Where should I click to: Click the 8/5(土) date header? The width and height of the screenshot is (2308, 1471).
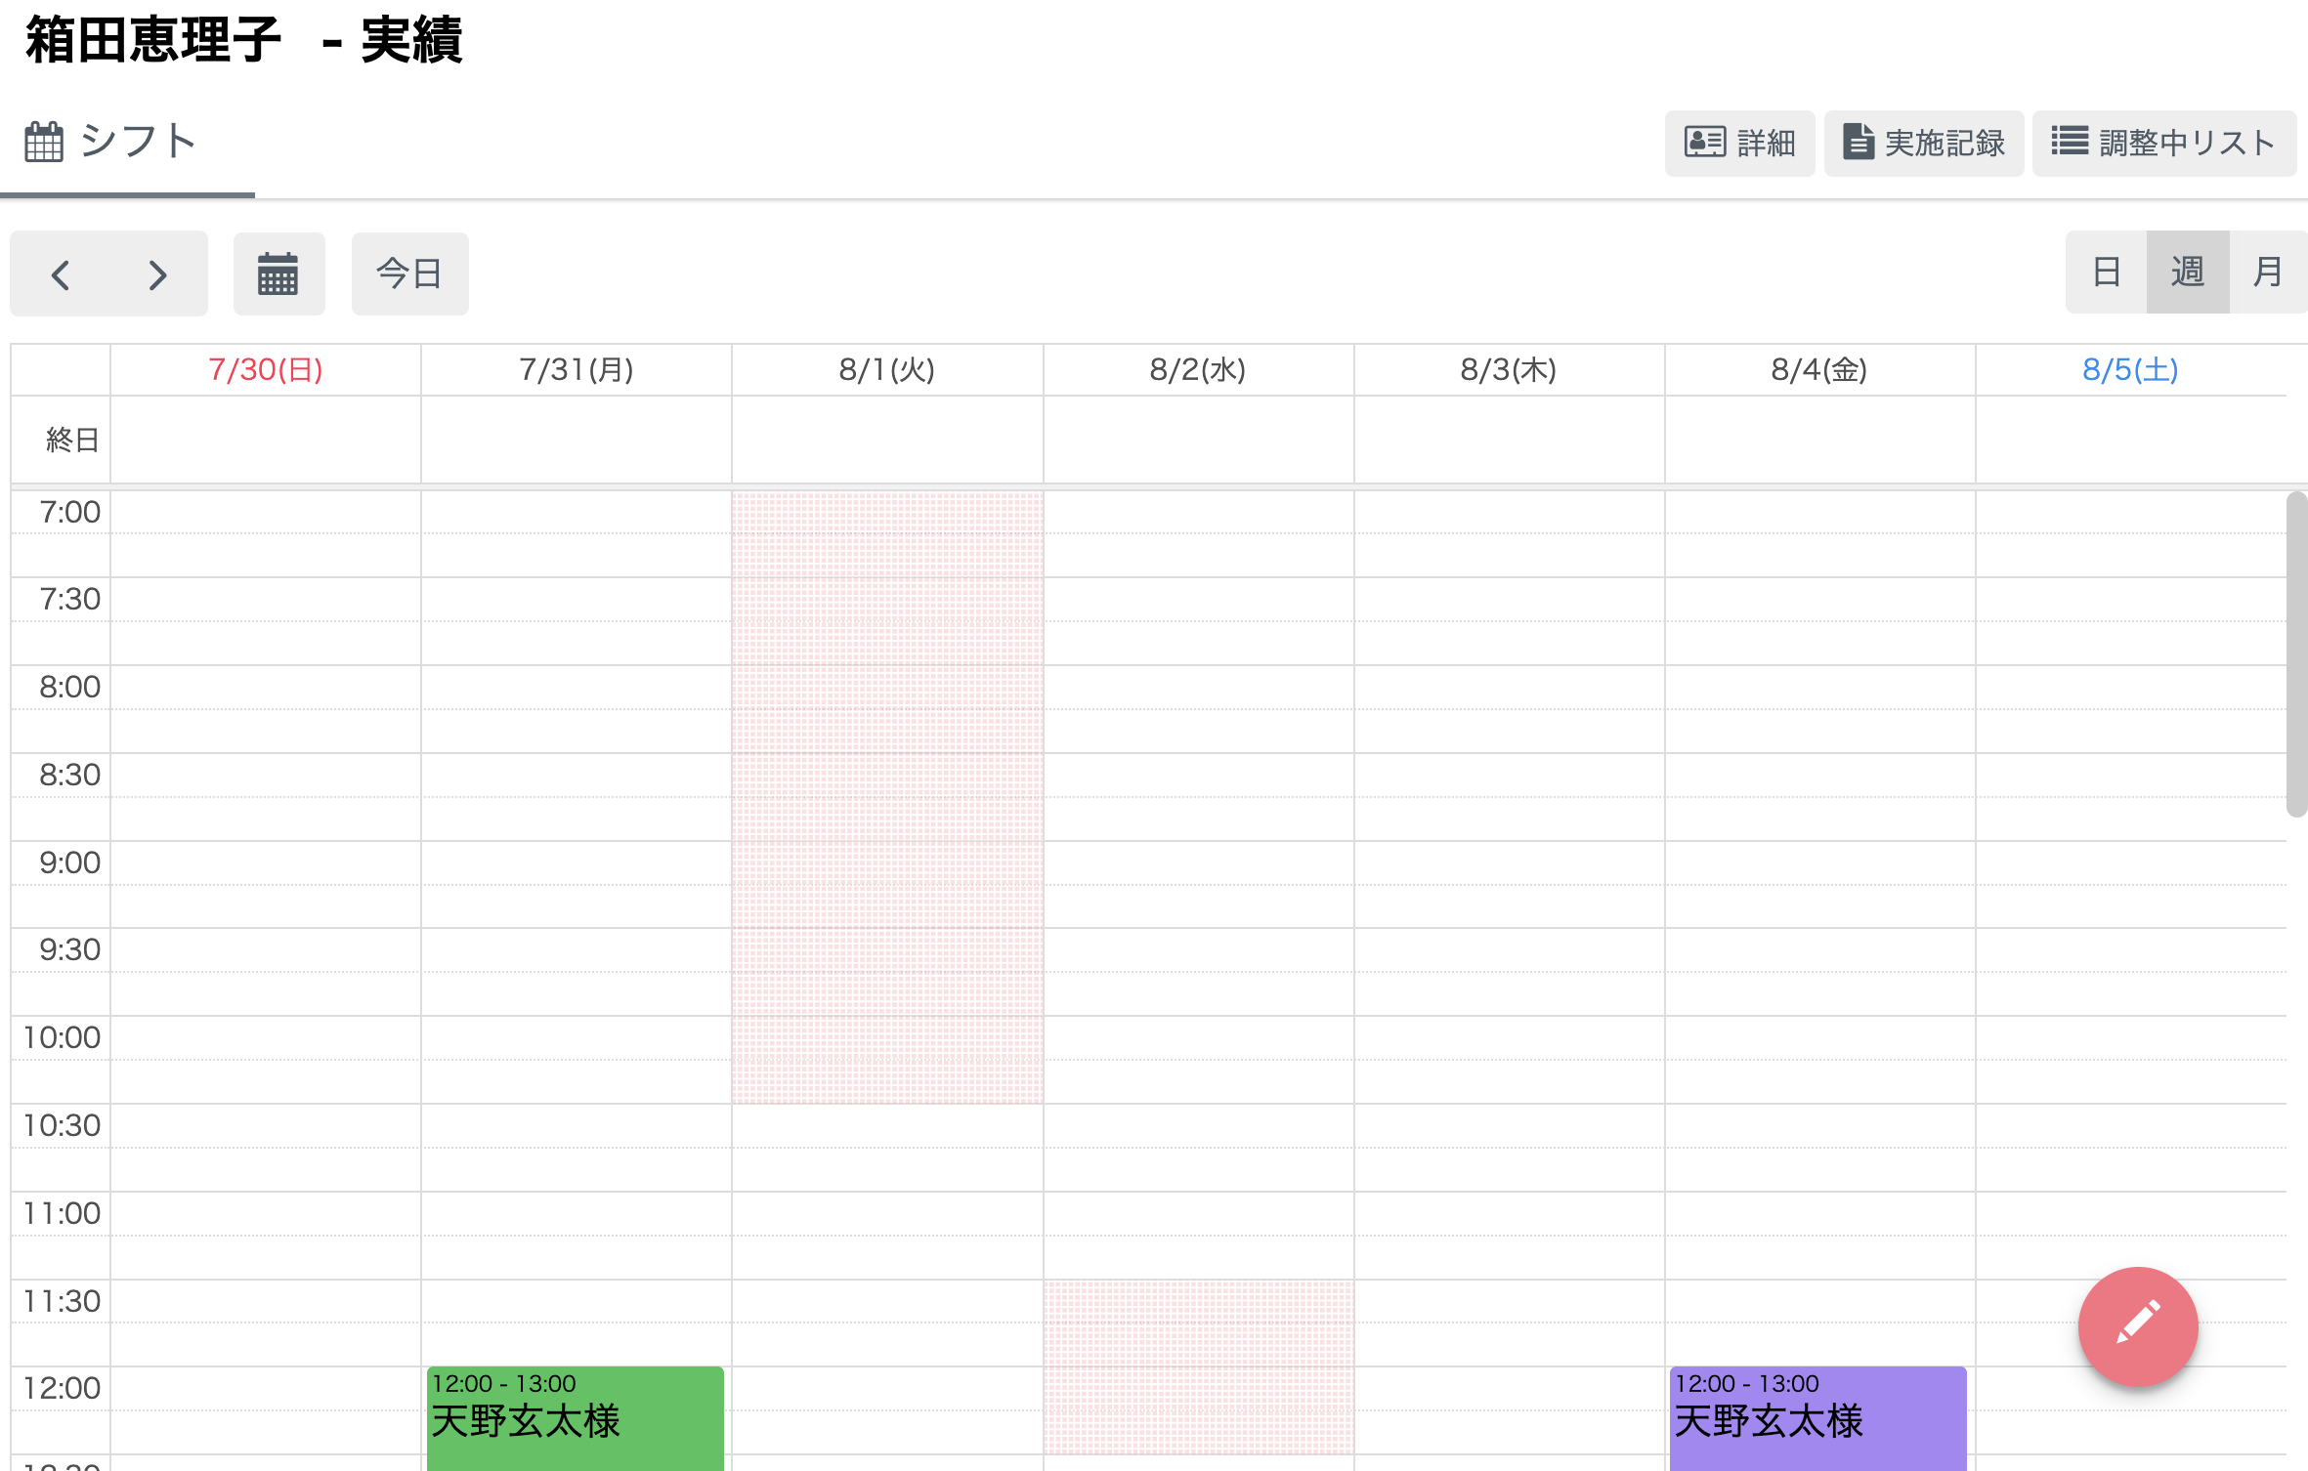point(2131,369)
